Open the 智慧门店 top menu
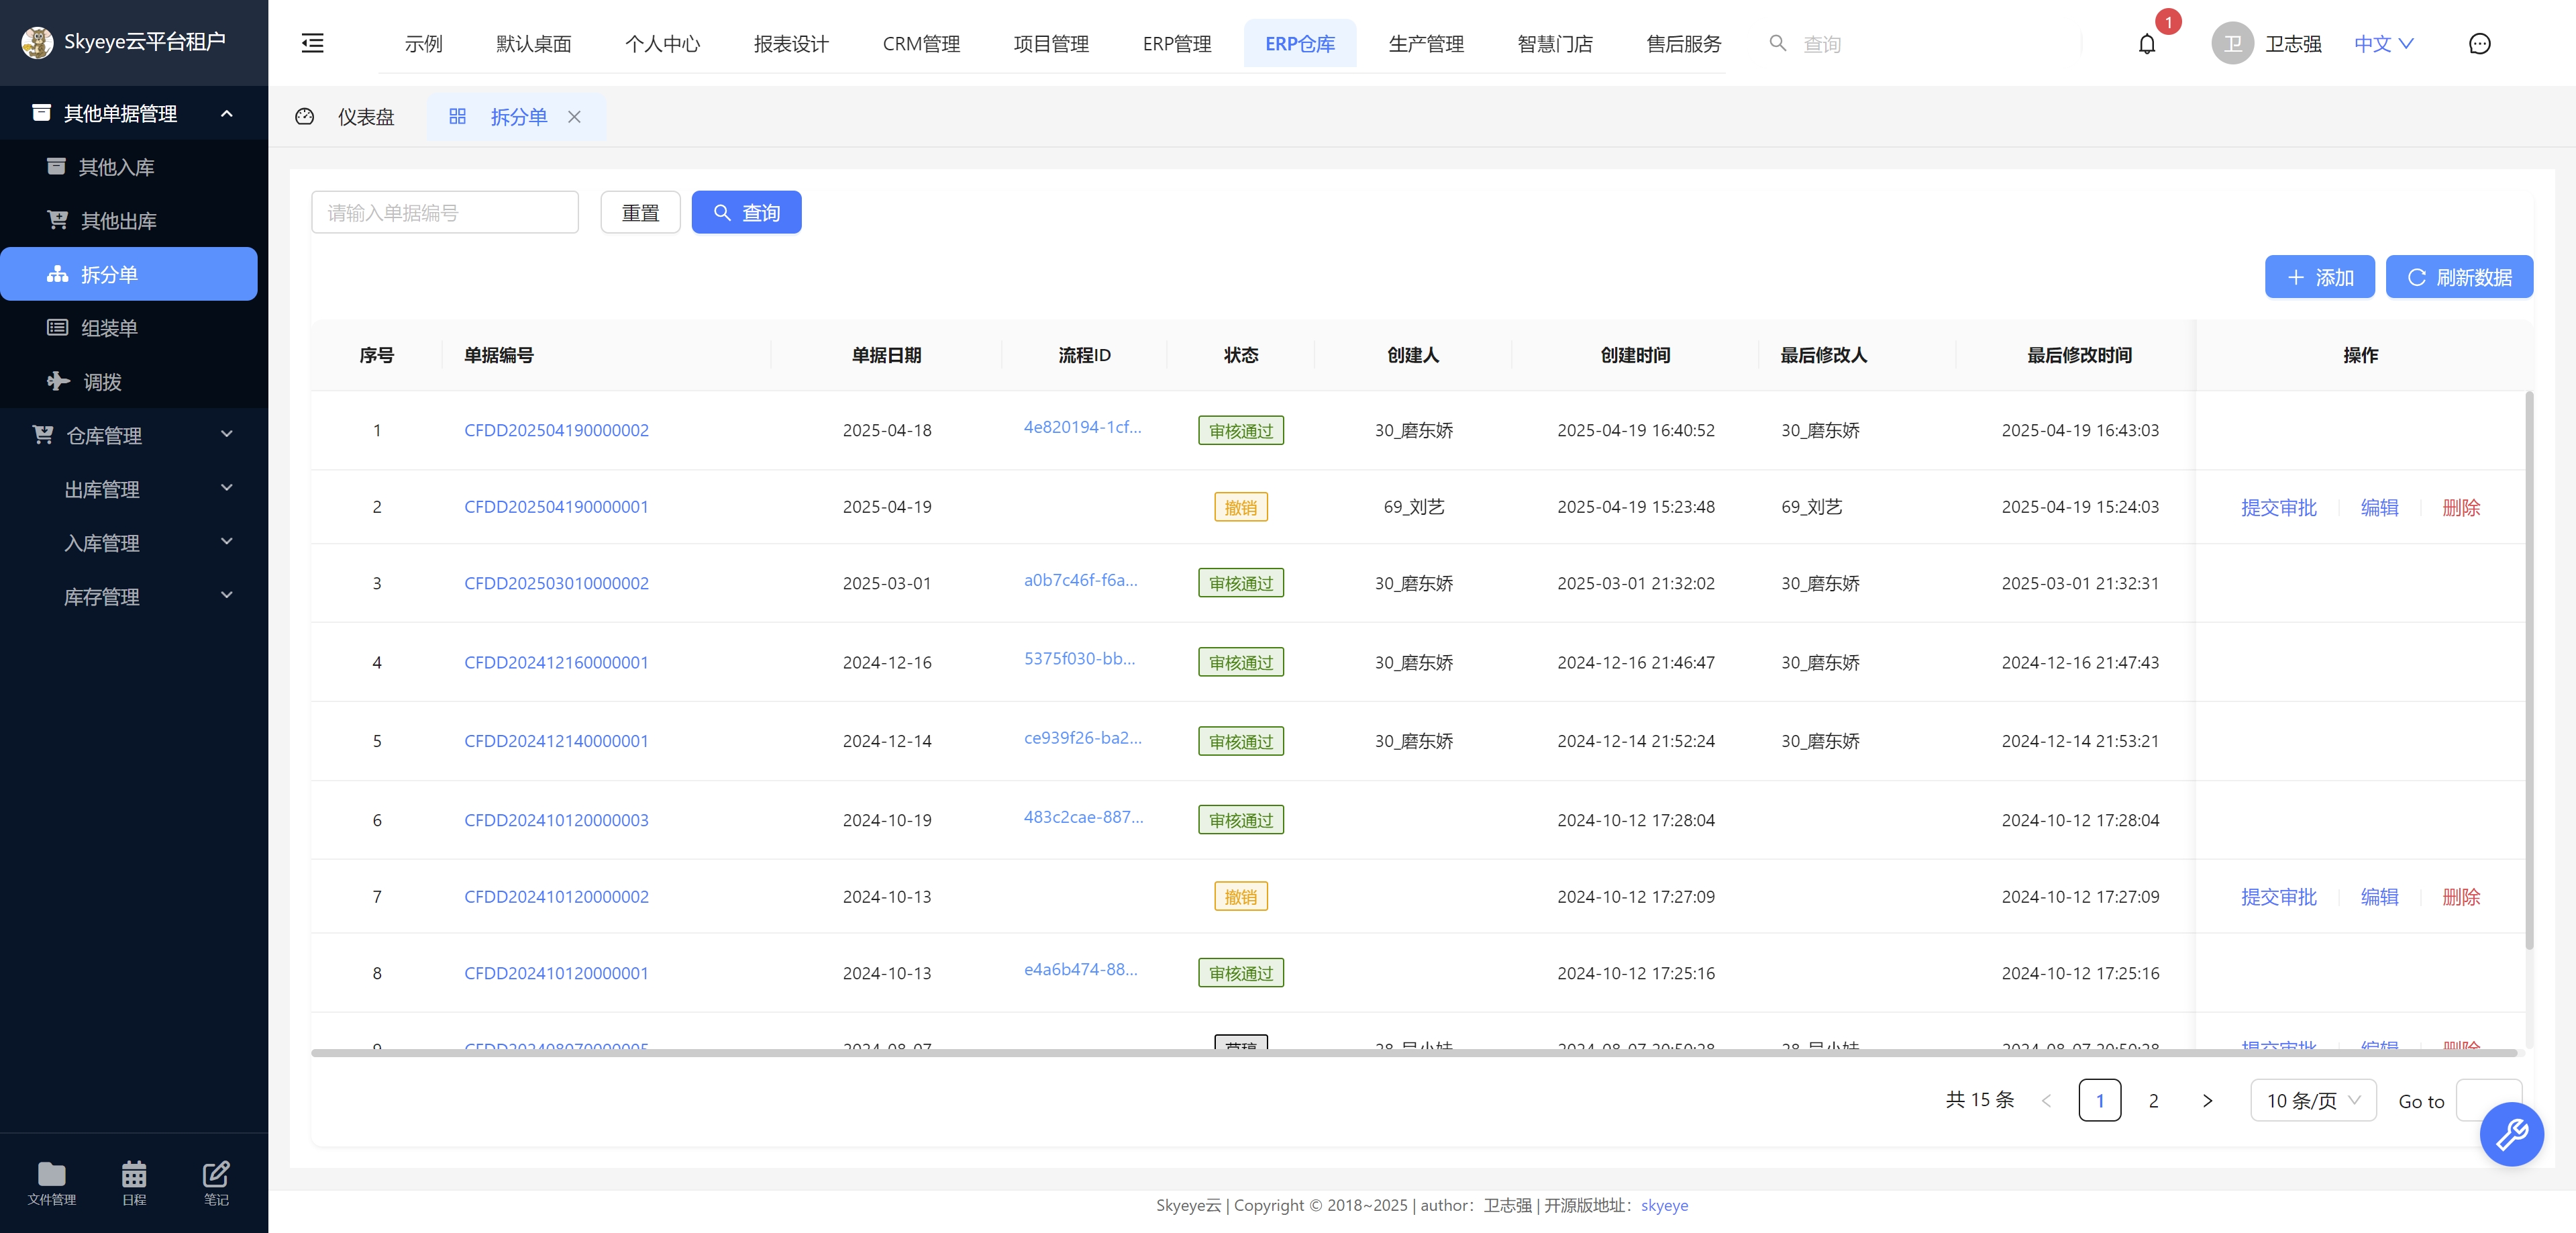This screenshot has width=2576, height=1233. point(1555,43)
